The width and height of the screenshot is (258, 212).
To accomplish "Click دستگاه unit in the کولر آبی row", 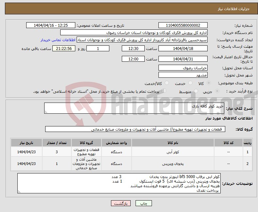I will coord(117,152).
